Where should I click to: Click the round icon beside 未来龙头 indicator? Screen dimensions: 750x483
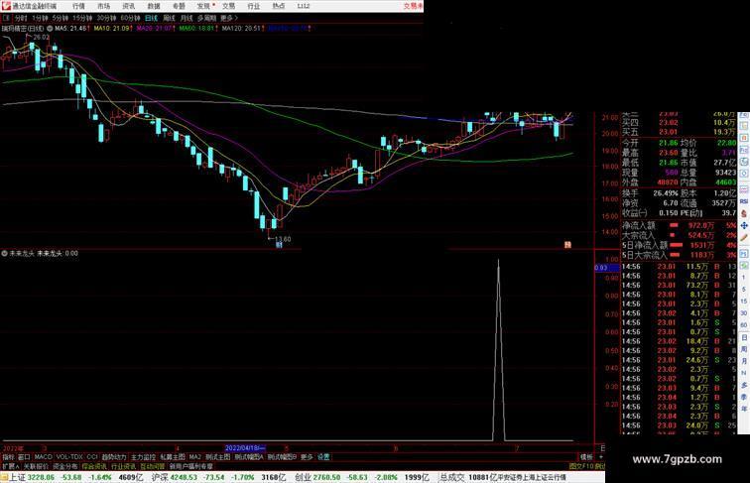pos(4,254)
